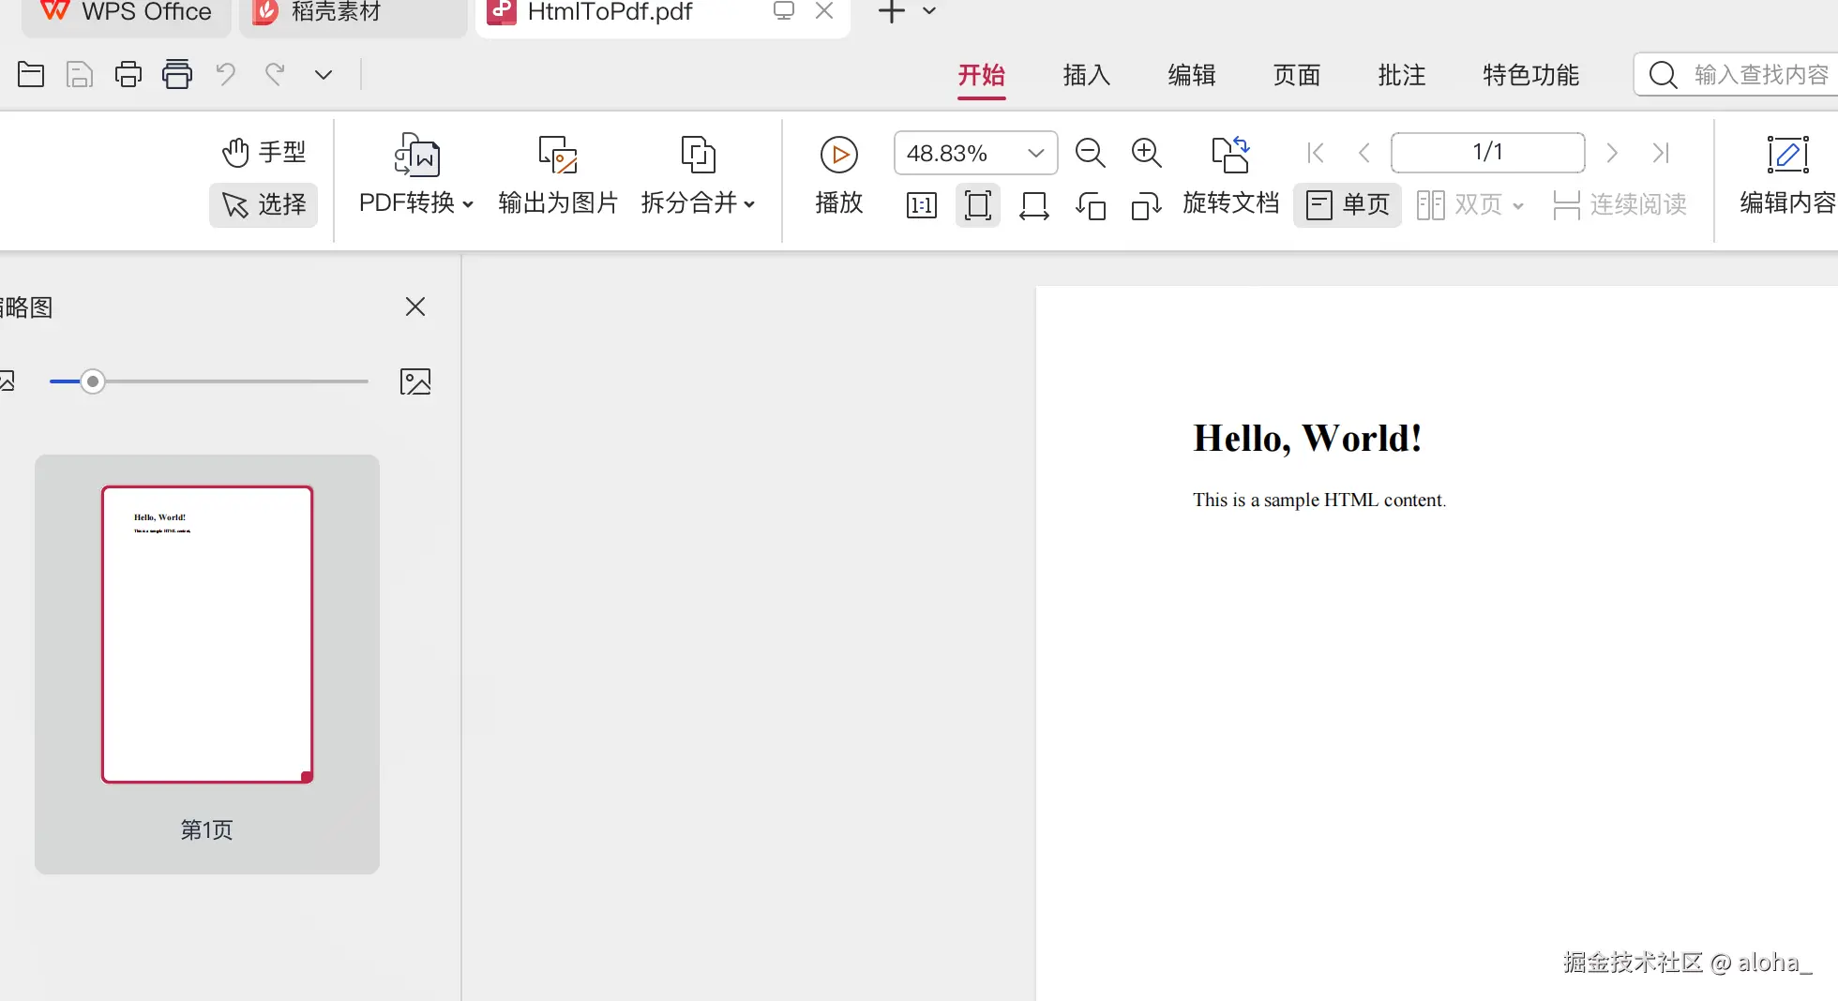Click 旋转文档 rotate document button
This screenshot has height=1001, width=1838.
click(1231, 177)
